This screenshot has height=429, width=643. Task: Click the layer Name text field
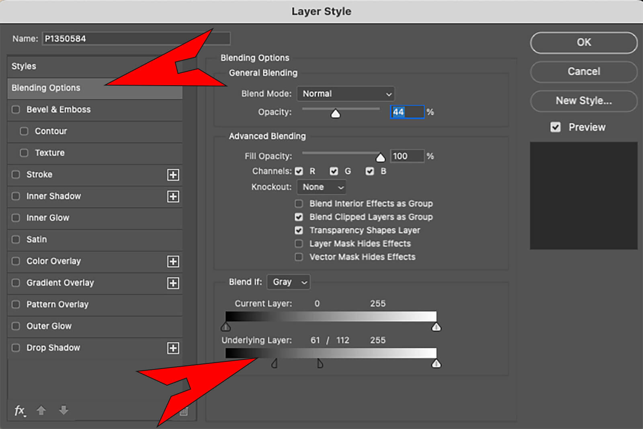tap(136, 39)
